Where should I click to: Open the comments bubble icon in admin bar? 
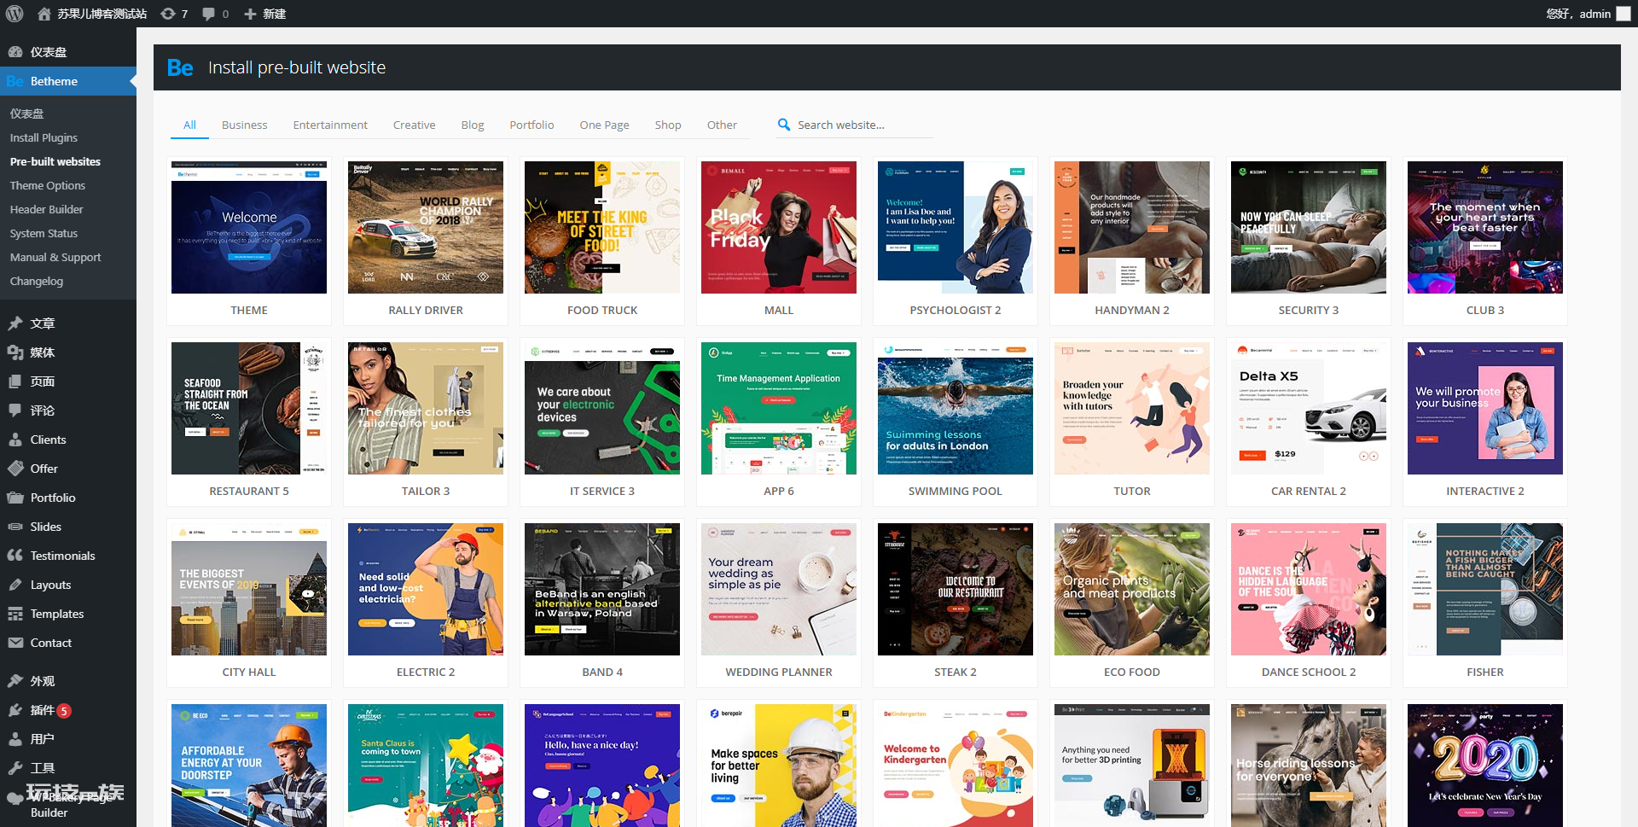tap(209, 14)
